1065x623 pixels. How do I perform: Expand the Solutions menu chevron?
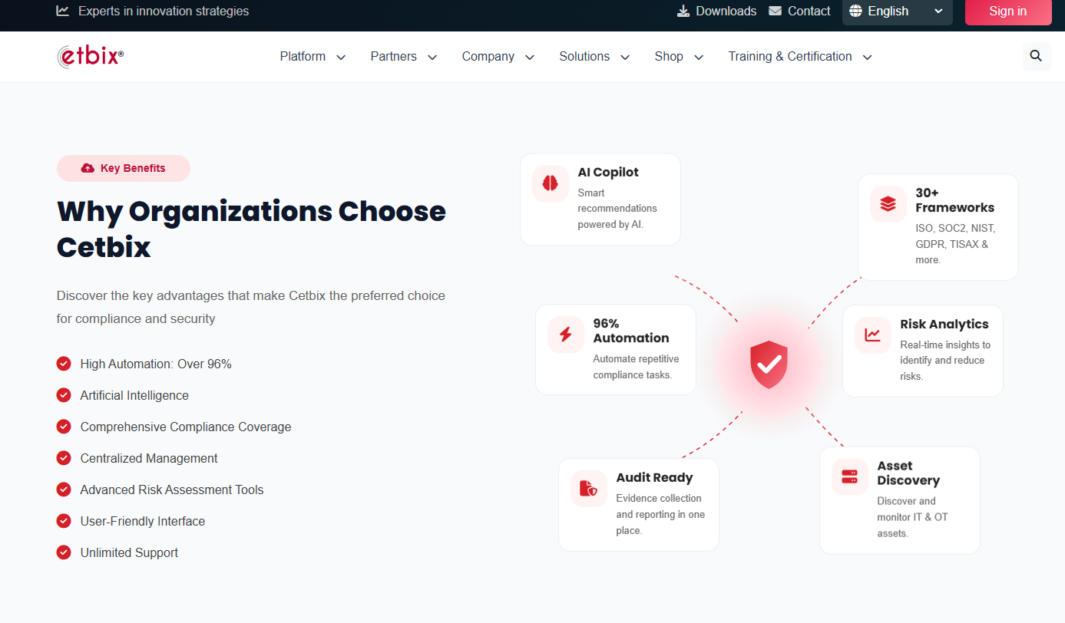[625, 57]
